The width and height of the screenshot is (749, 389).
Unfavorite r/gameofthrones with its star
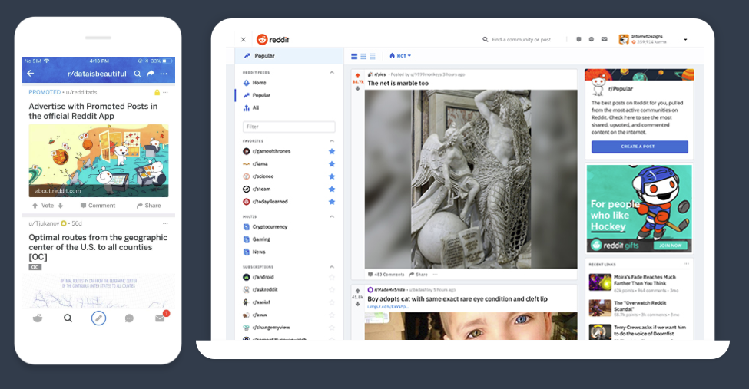[332, 151]
